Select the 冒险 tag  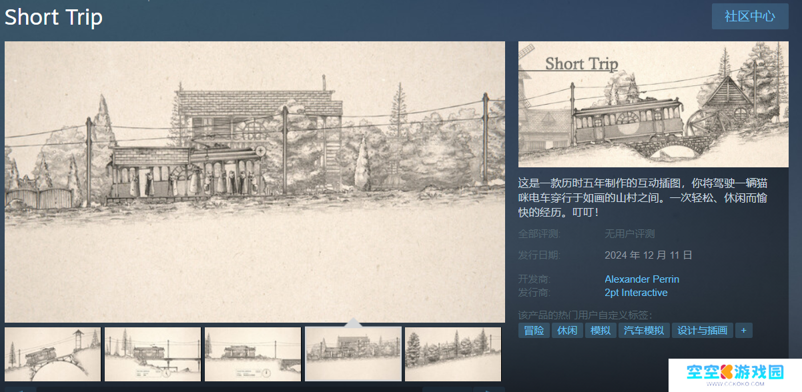(534, 331)
